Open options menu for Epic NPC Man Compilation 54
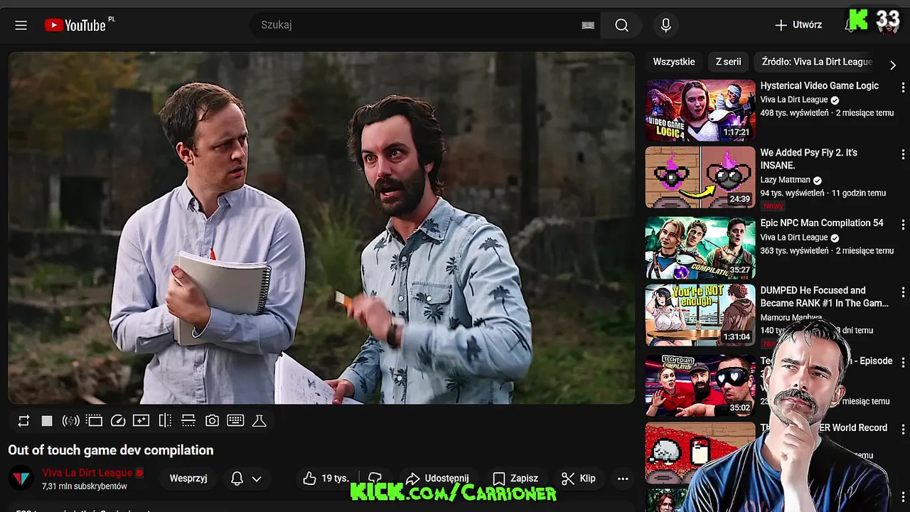Screen dimensions: 910x512 (903, 224)
